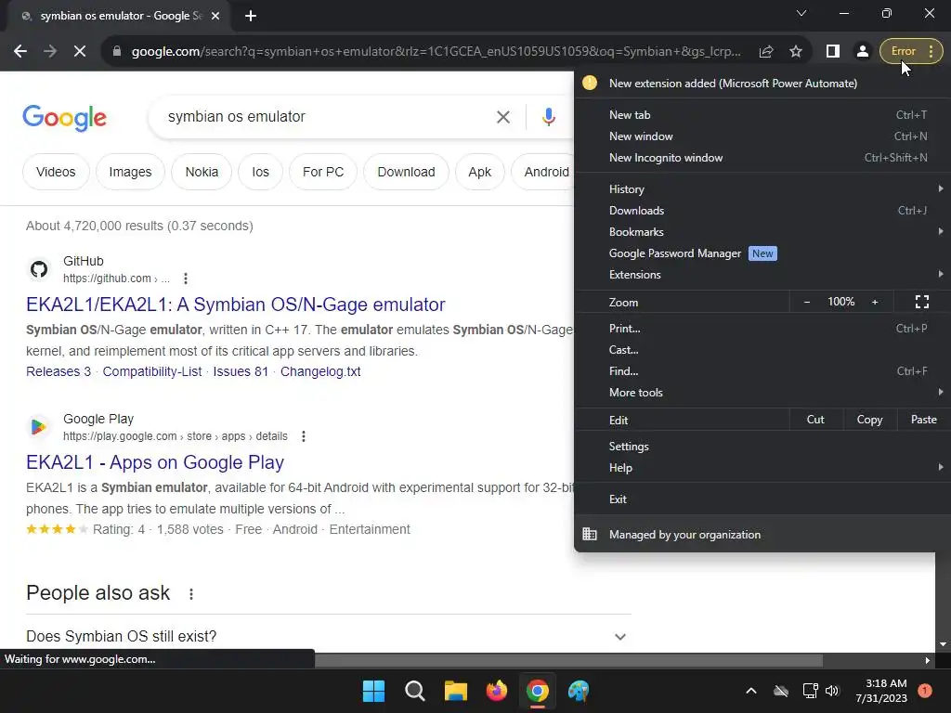The image size is (951, 713).
Task: Open the side panel icon
Action: (833, 52)
